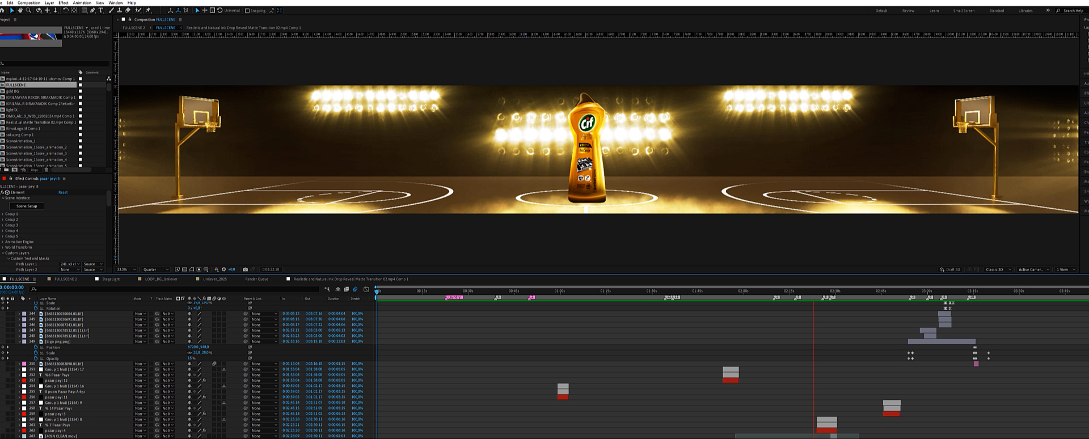Image resolution: width=1089 pixels, height=439 pixels.
Task: Select the Rotation tool
Action: click(x=66, y=10)
